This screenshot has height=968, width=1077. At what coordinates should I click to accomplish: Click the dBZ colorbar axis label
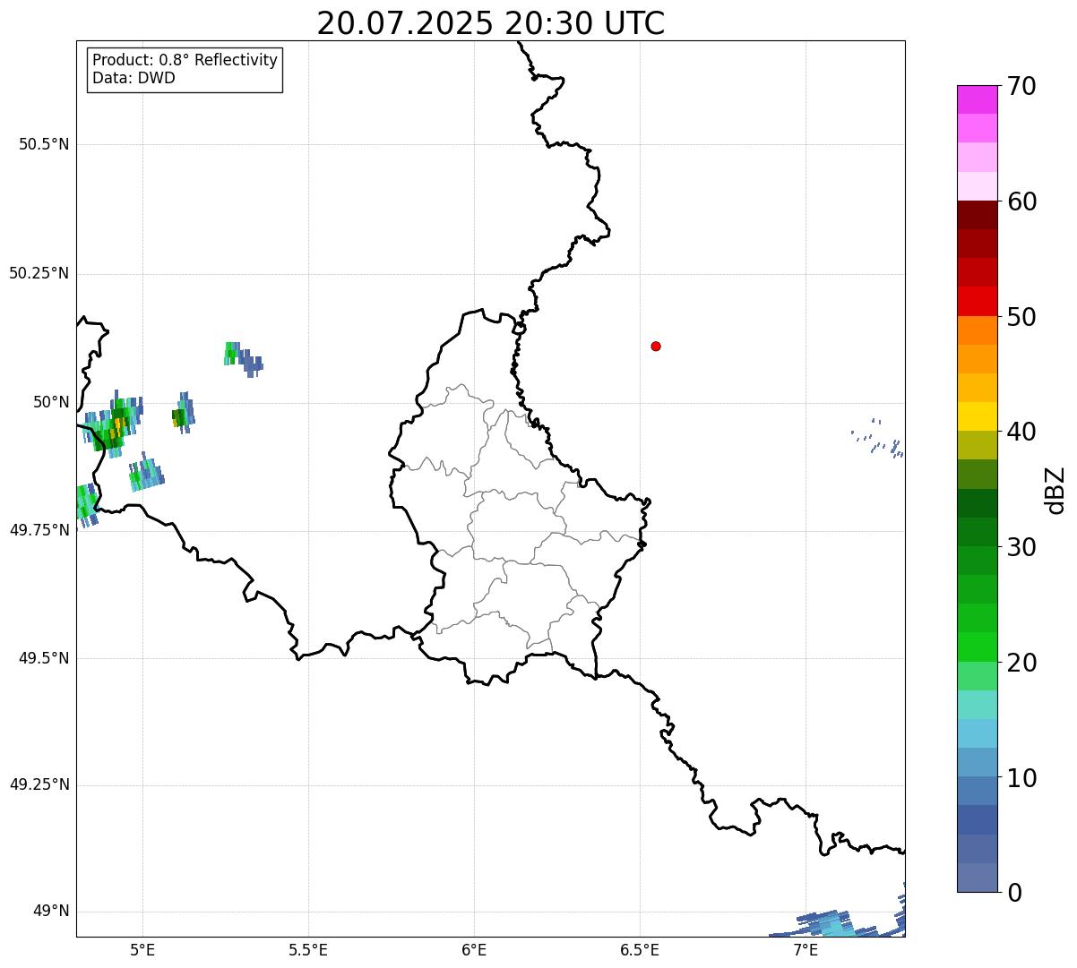1056,489
